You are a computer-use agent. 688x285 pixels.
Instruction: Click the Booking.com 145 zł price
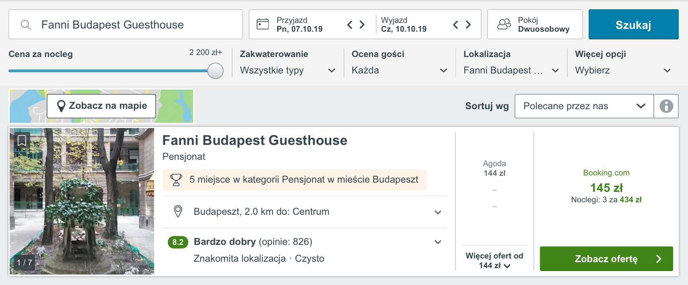coord(606,187)
